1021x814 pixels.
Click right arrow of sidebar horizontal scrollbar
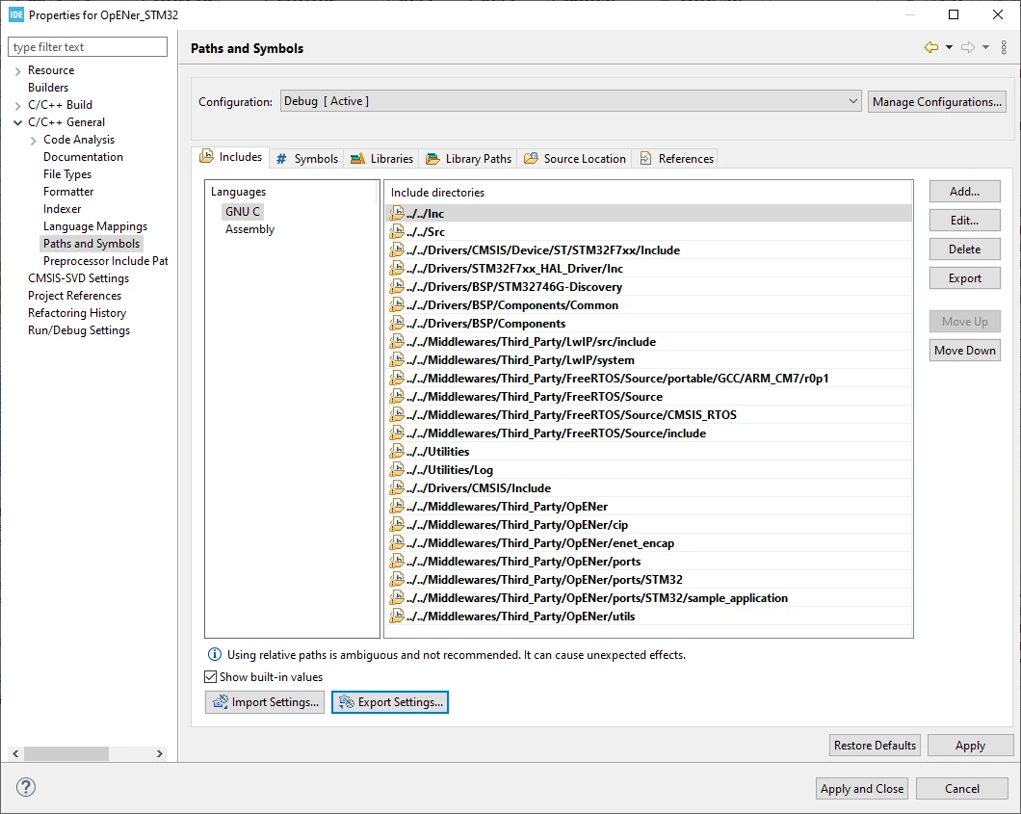[x=160, y=753]
